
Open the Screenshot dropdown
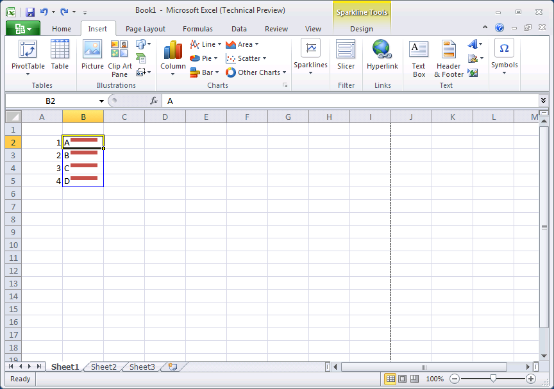pyautogui.click(x=144, y=72)
